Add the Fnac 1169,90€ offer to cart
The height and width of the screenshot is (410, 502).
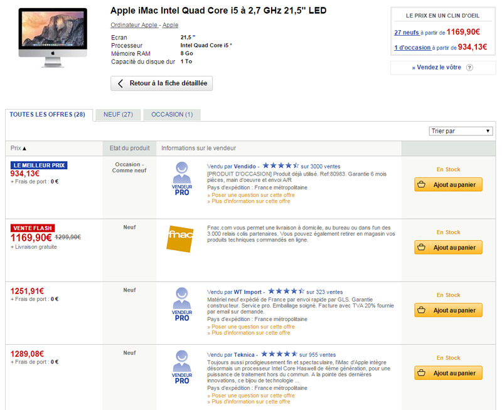(x=448, y=247)
